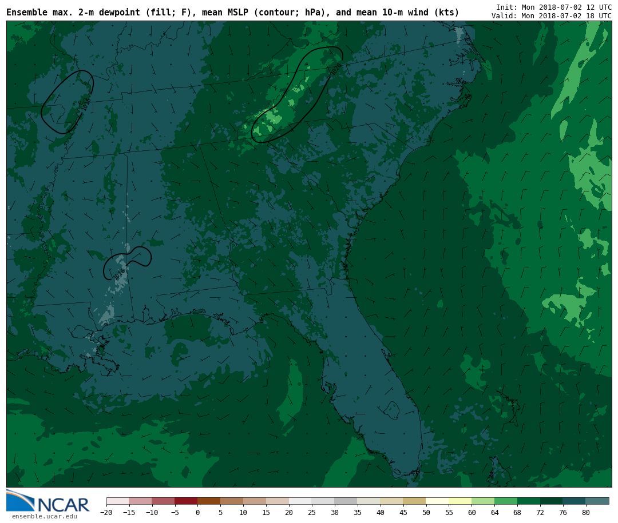Click the colorbar tick label -20
Screen dimensions: 618x523
106,512
